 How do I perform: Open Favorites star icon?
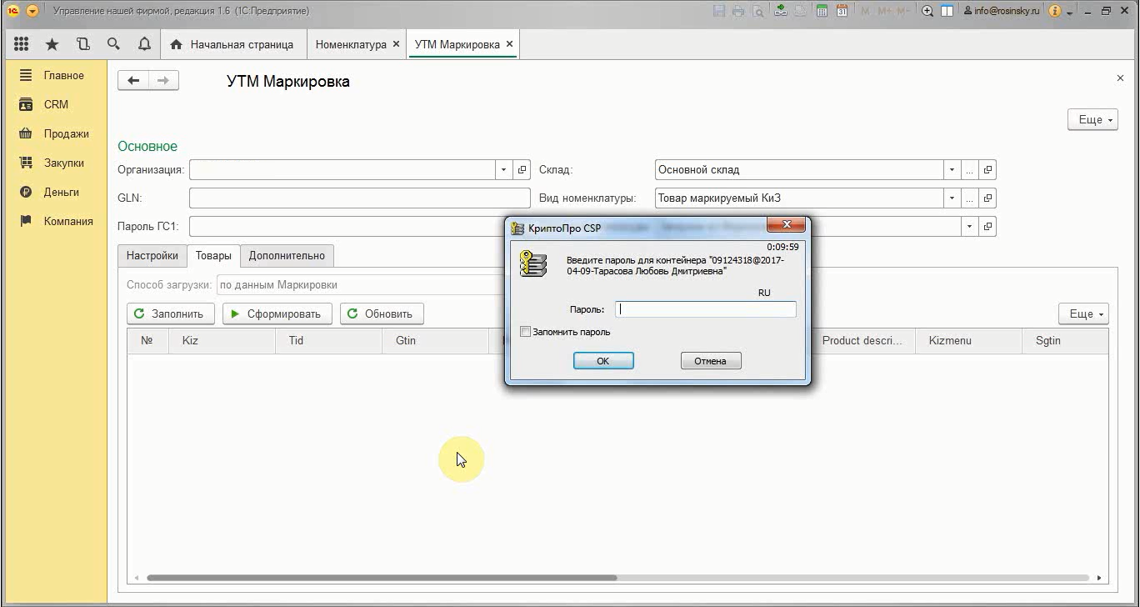pos(52,44)
